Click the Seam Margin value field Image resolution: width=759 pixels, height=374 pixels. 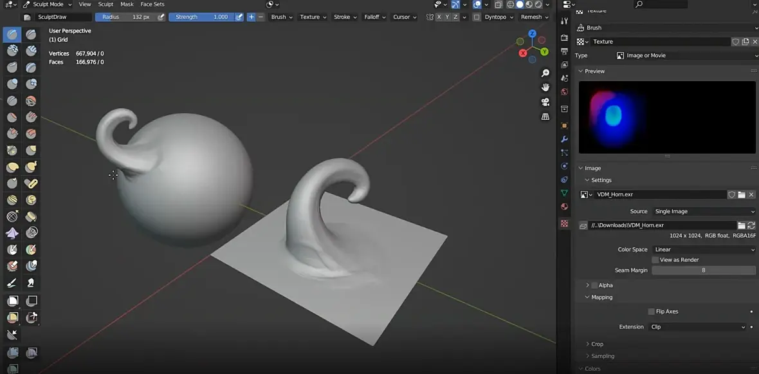703,270
